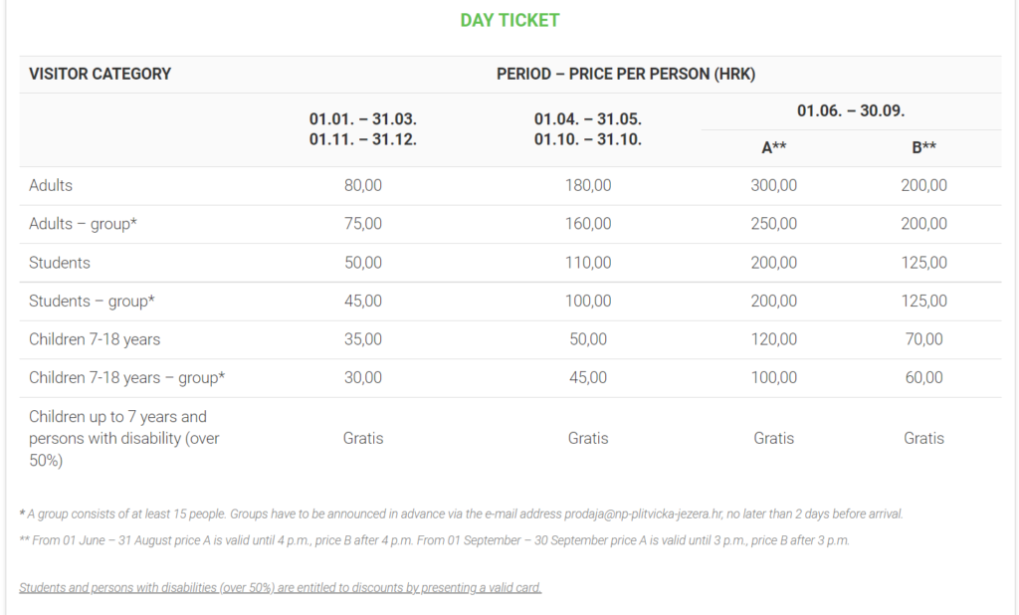Select the Adults – group* row label
Image resolution: width=1019 pixels, height=615 pixels.
tap(84, 224)
